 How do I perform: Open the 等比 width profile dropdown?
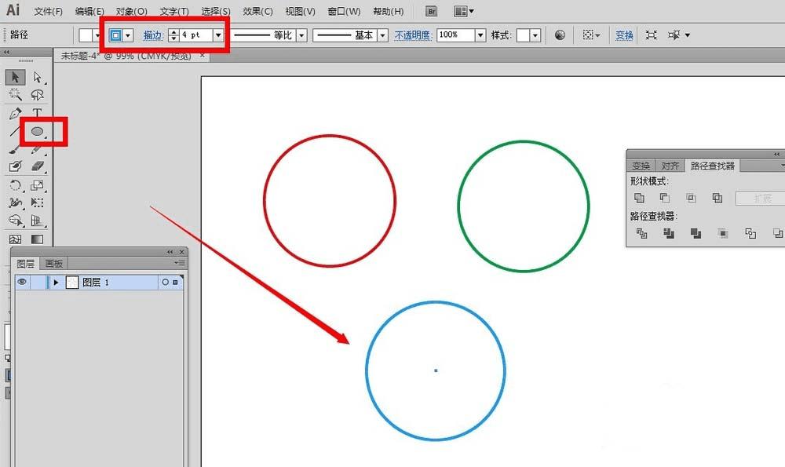coord(301,35)
